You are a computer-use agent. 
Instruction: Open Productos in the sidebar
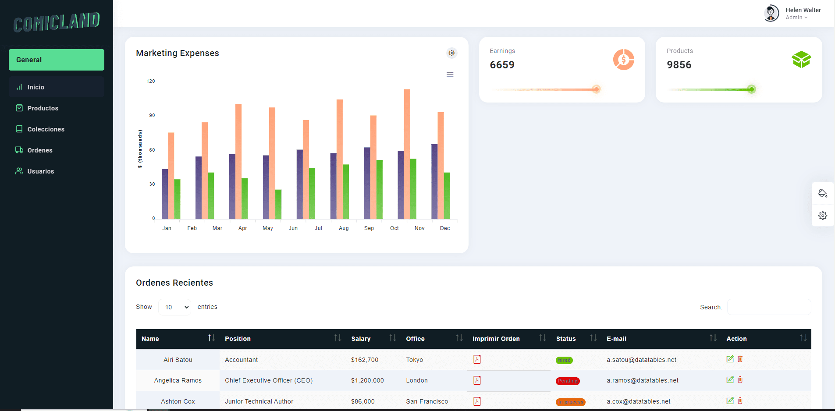(43, 108)
